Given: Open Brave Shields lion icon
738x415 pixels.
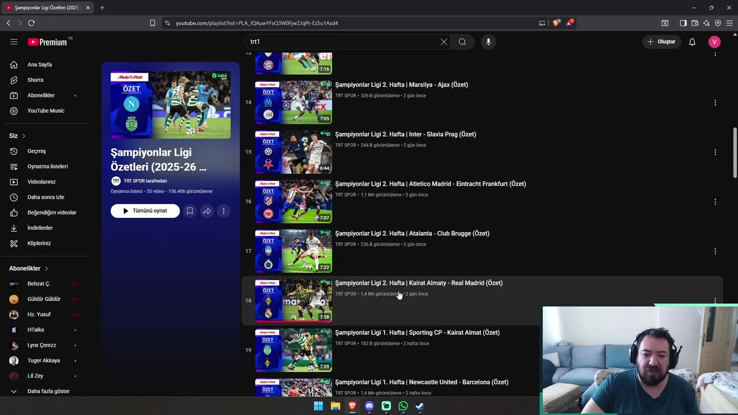Looking at the screenshot, I should (556, 23).
